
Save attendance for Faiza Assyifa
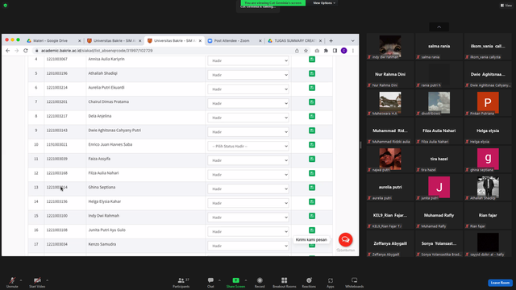click(312, 159)
